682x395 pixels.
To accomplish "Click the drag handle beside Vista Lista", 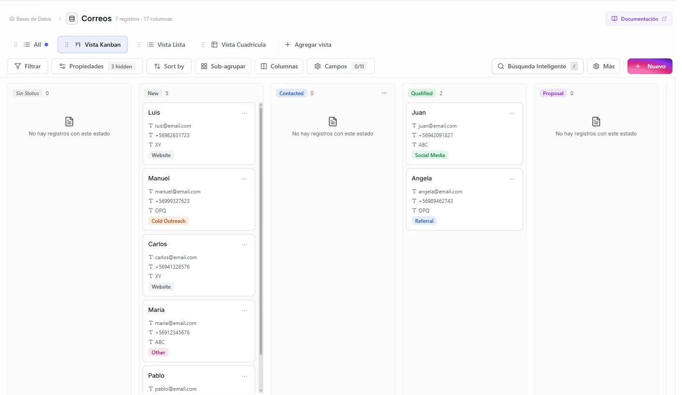I will tap(139, 45).
